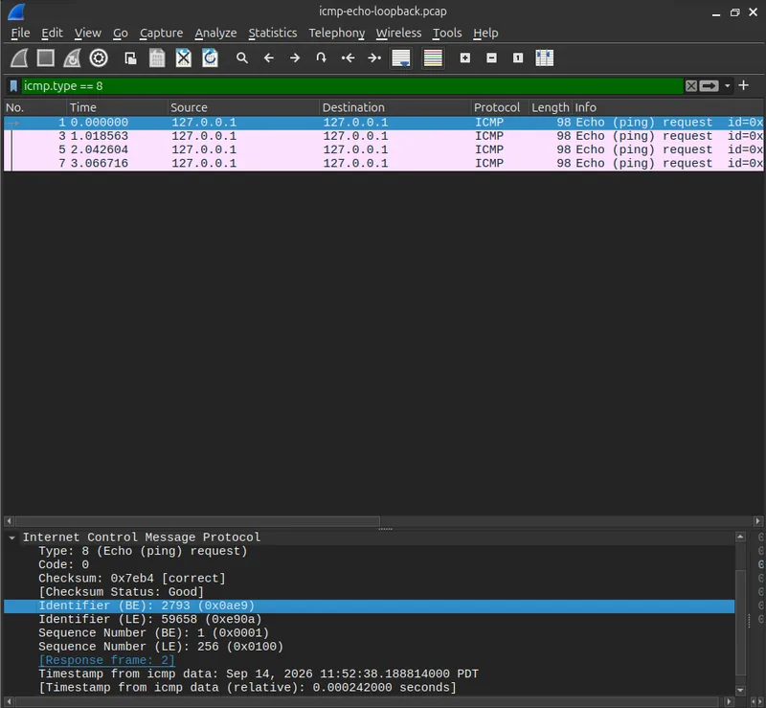Select packet 5 at time 2.042604
This screenshot has width=766, height=708.
(x=384, y=149)
